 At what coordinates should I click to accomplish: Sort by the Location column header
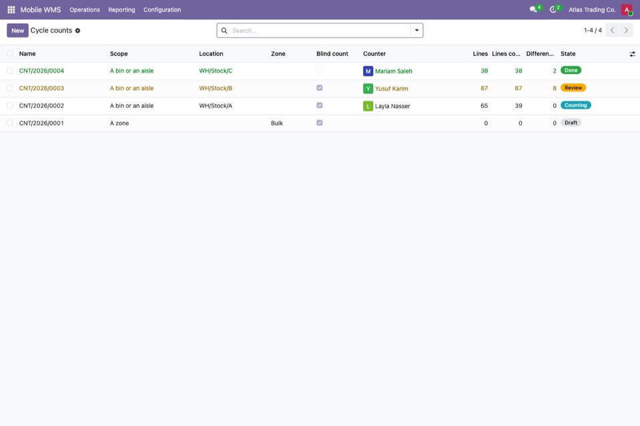pyautogui.click(x=211, y=53)
